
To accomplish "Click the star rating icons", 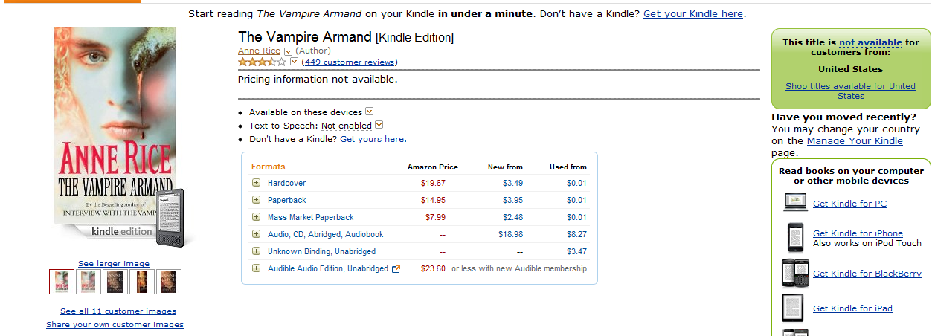I will (262, 62).
